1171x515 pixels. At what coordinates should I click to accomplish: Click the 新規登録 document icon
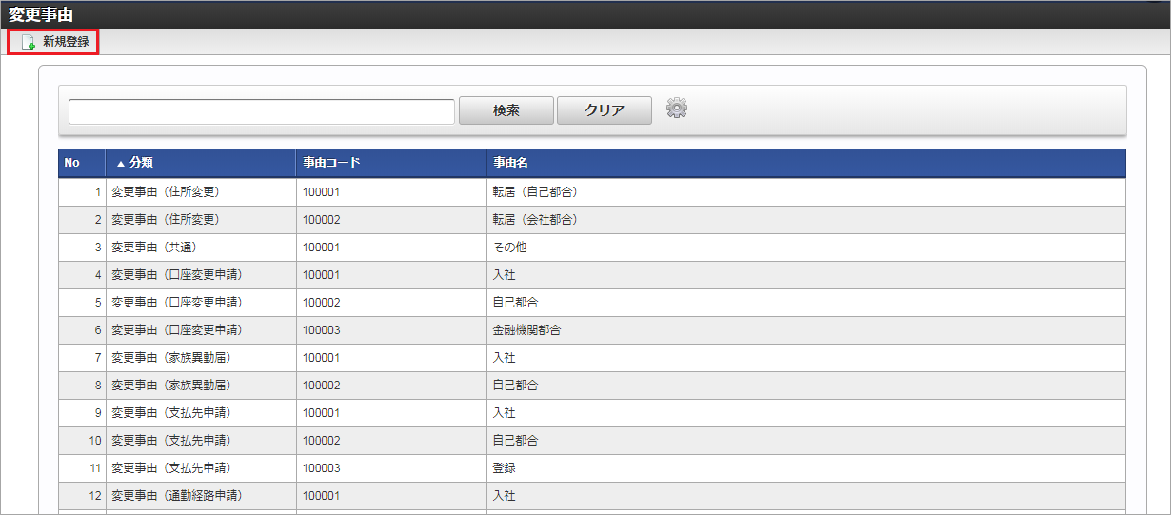tap(29, 43)
